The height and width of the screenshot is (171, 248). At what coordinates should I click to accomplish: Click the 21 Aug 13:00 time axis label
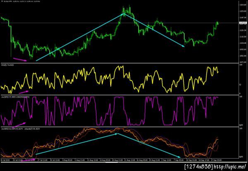point(129,160)
